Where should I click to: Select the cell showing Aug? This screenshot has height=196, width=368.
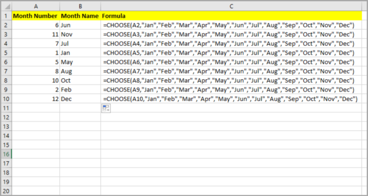click(x=80, y=71)
